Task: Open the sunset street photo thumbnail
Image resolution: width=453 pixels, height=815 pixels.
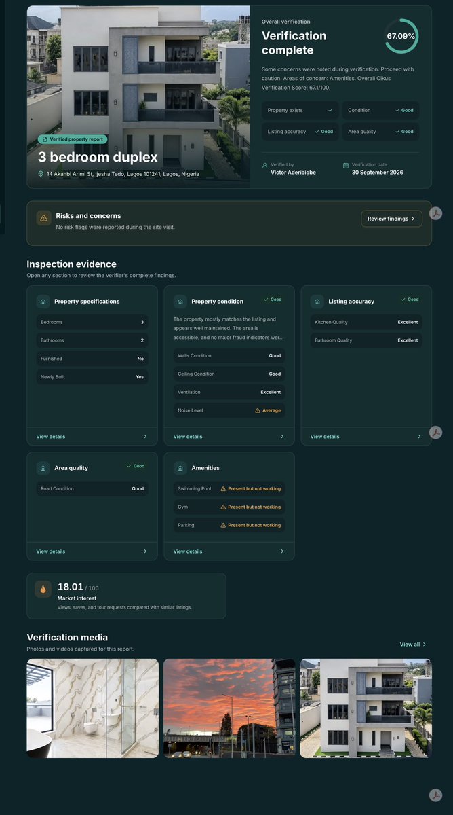Action: point(229,708)
